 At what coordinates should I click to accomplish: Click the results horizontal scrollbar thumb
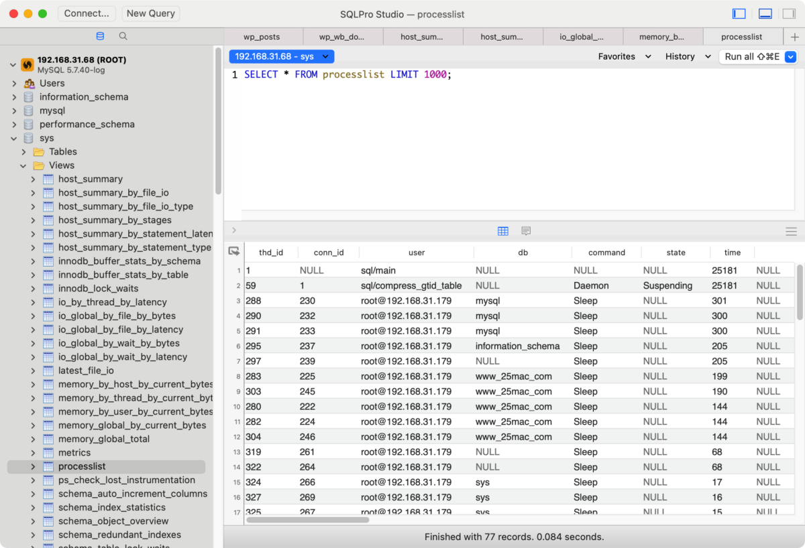point(307,519)
